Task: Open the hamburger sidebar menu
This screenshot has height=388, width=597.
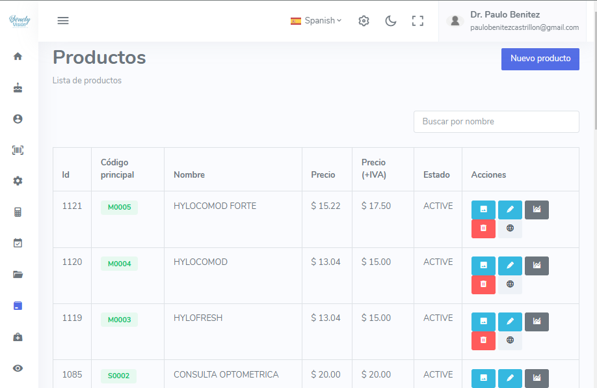Action: tap(63, 21)
